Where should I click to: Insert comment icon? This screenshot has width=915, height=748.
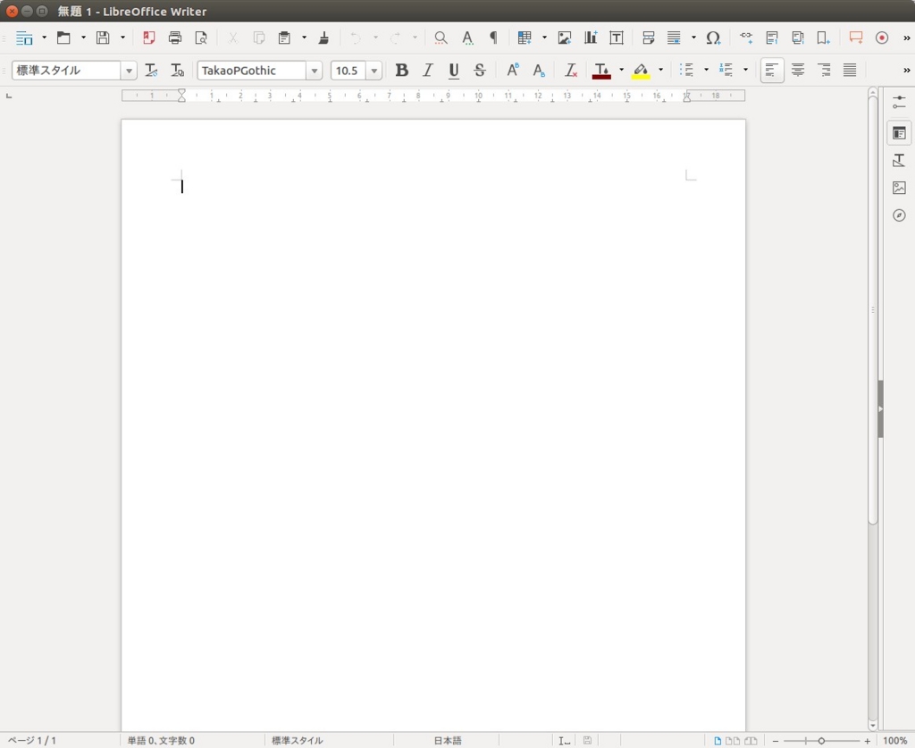pos(855,38)
